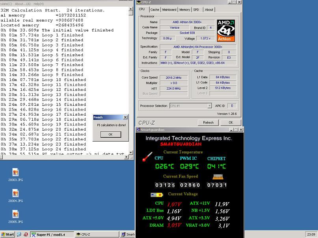Close the Finish dialog
This screenshot has height=238, width=318.
[x=125, y=117]
